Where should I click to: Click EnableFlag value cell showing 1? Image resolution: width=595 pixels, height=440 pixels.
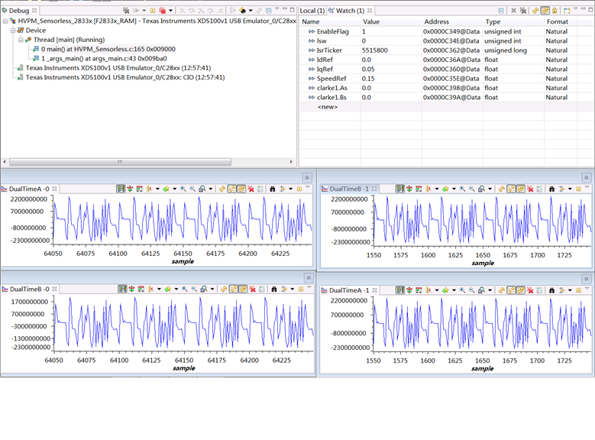tap(391, 31)
